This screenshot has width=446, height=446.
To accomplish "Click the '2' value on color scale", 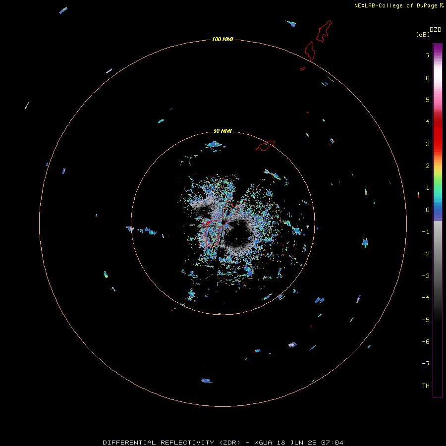I will pos(428,166).
